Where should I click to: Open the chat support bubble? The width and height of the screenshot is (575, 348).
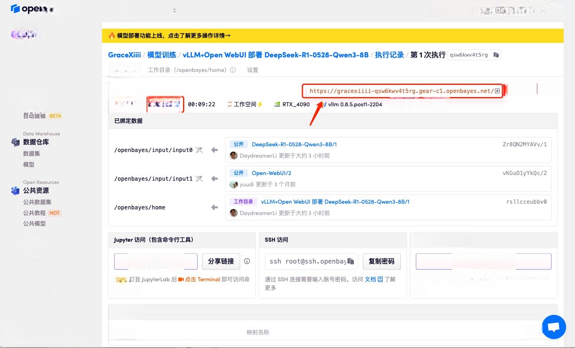point(554,327)
